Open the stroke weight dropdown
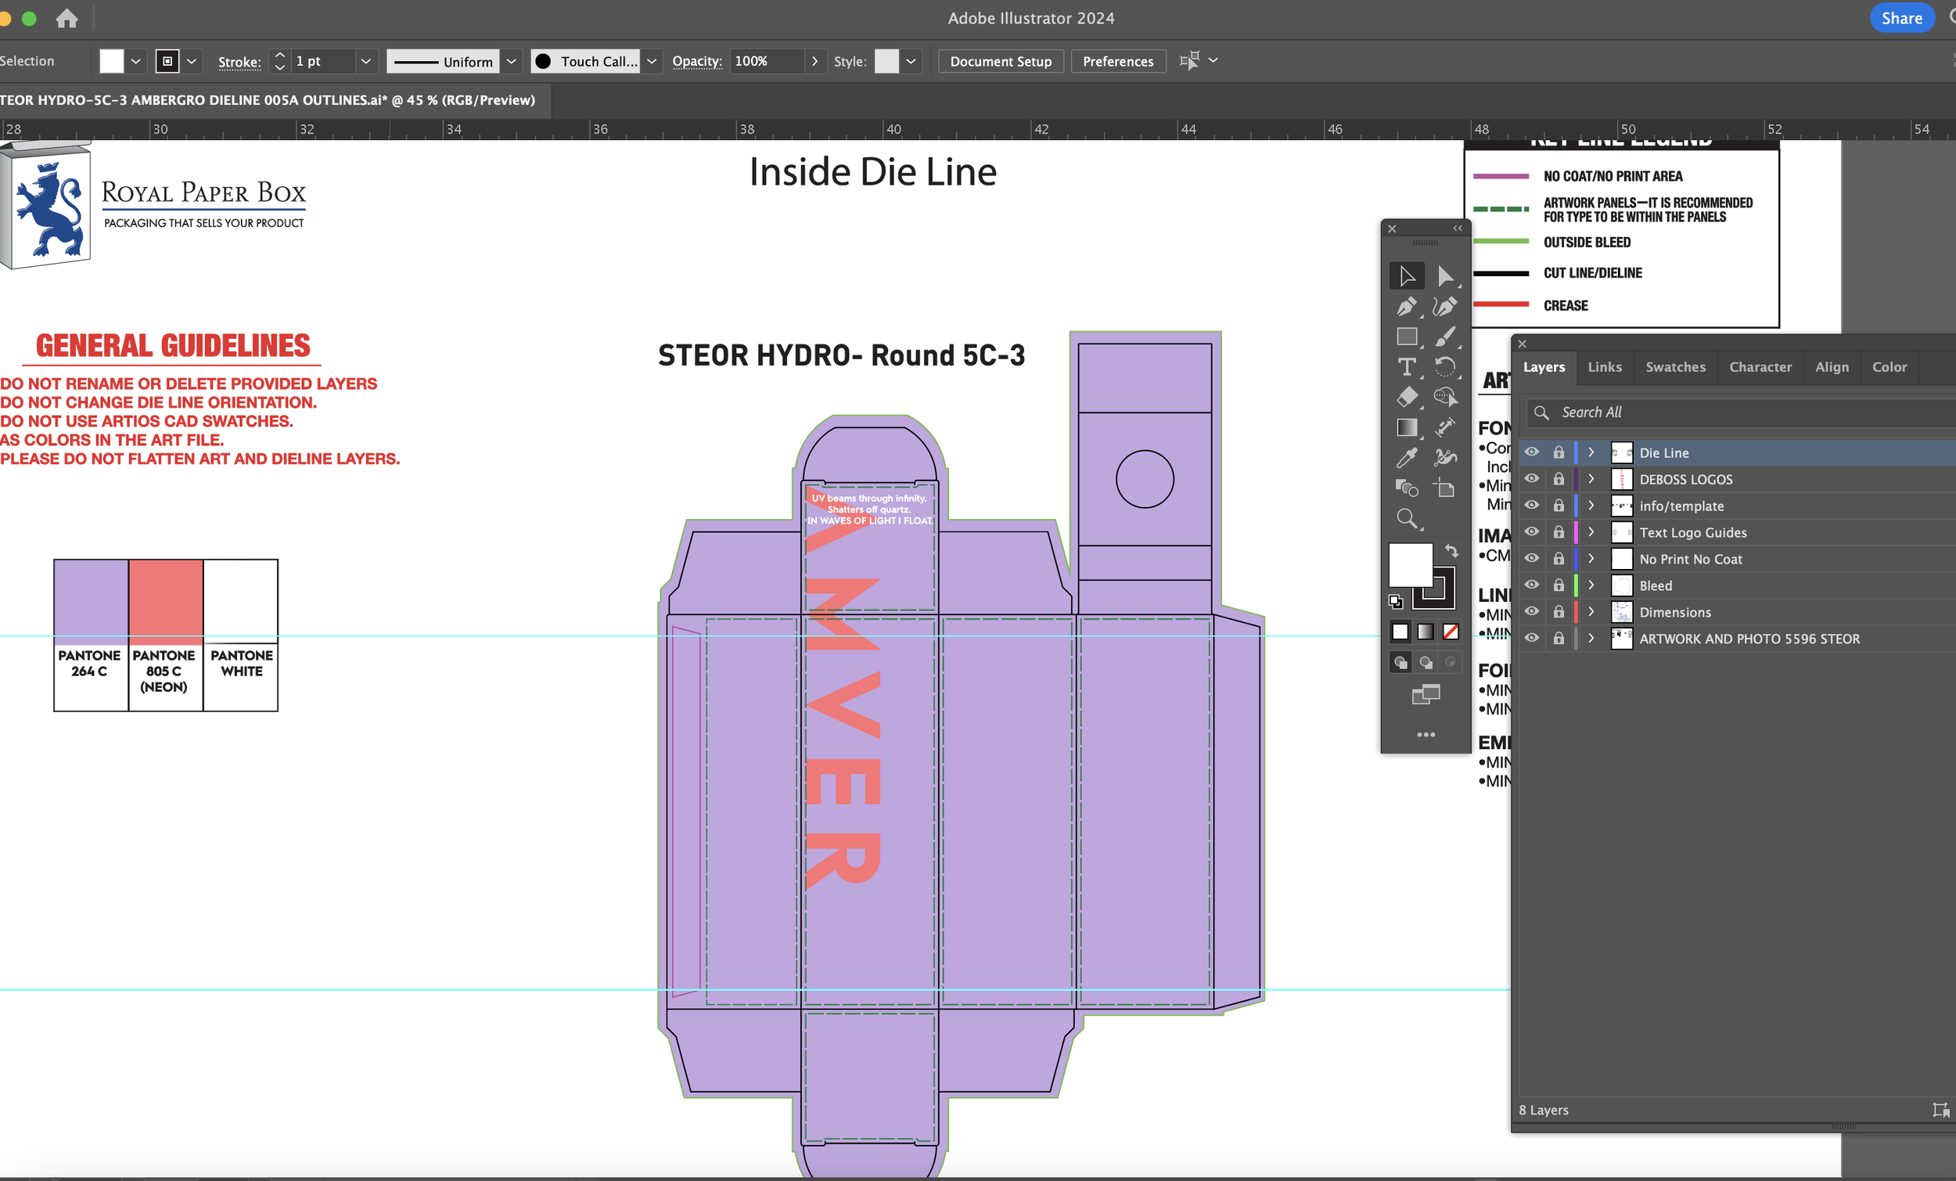Screen dimensions: 1956x1181 click(x=366, y=61)
